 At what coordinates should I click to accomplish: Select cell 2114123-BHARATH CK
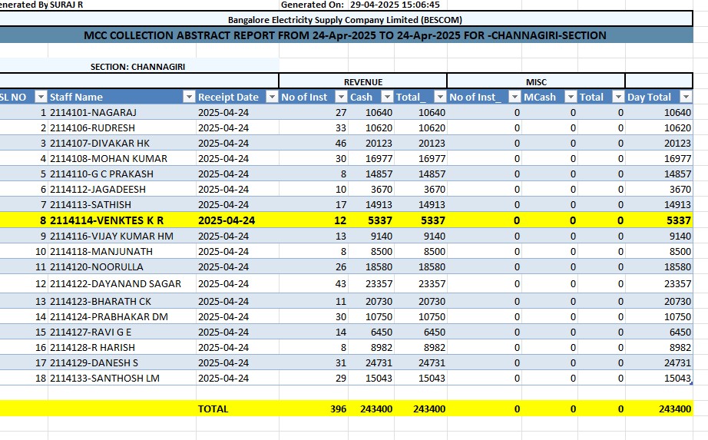(122, 301)
